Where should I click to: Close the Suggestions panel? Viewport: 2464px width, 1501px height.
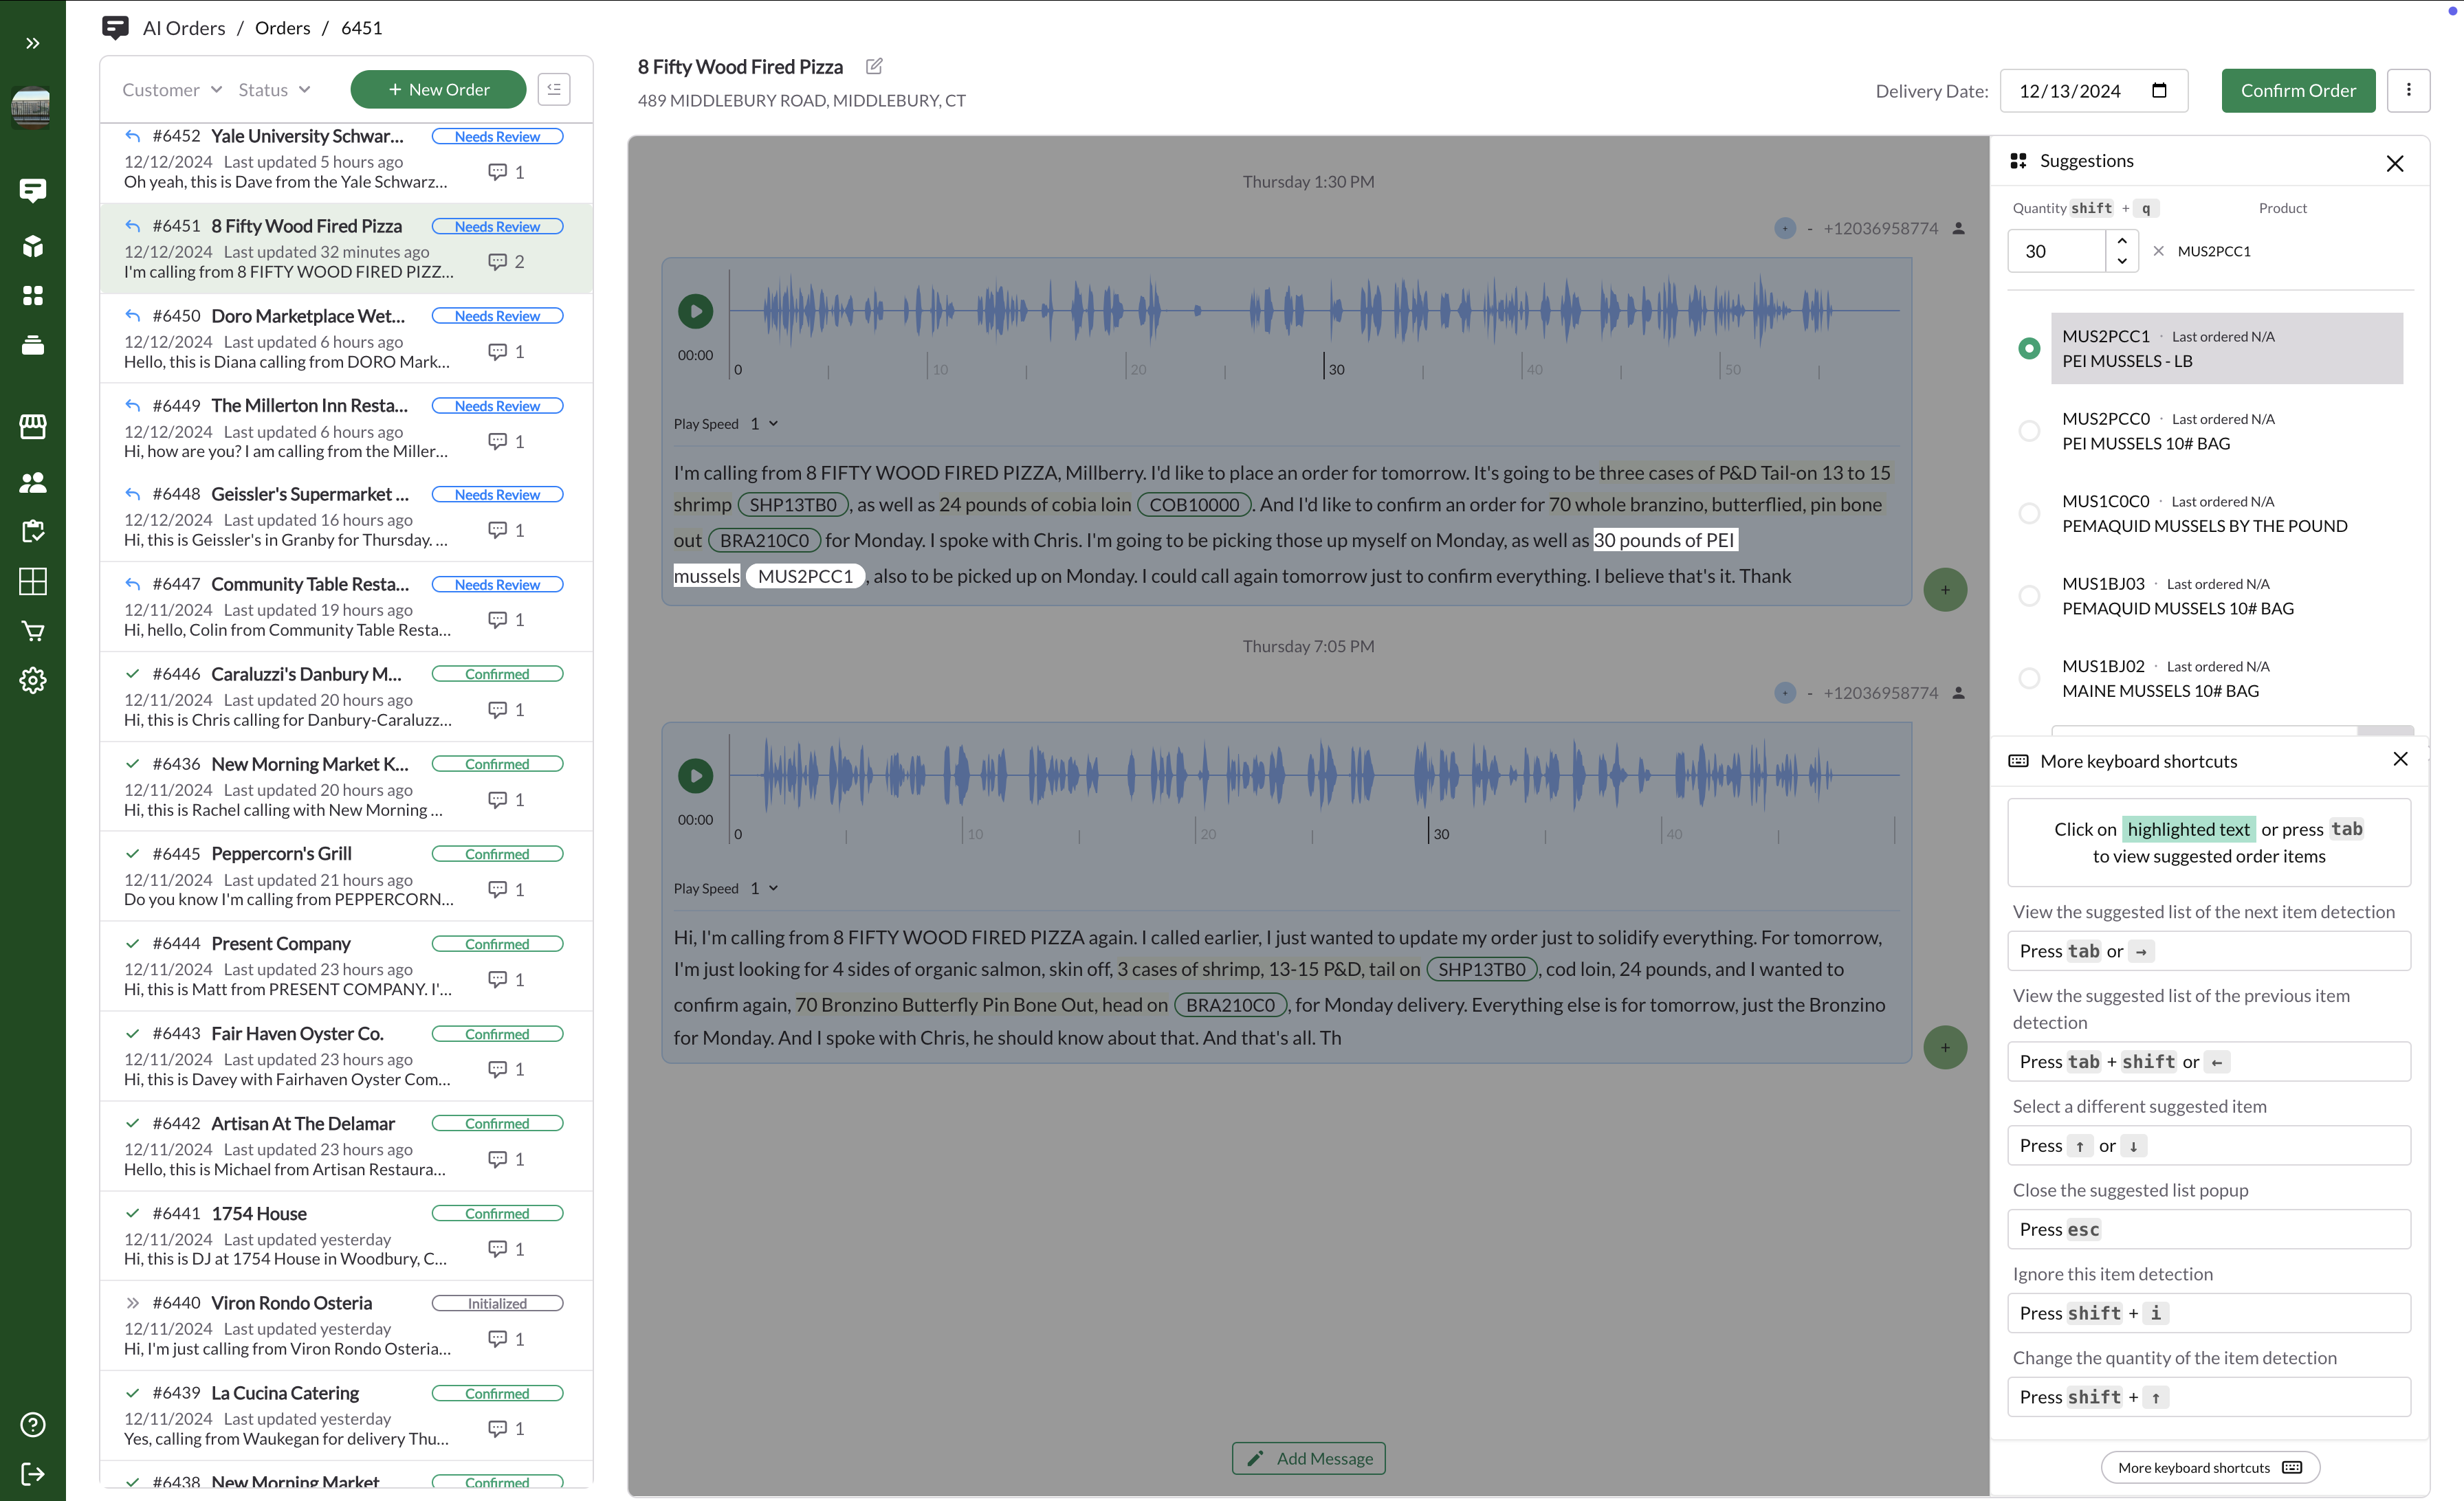point(2395,163)
